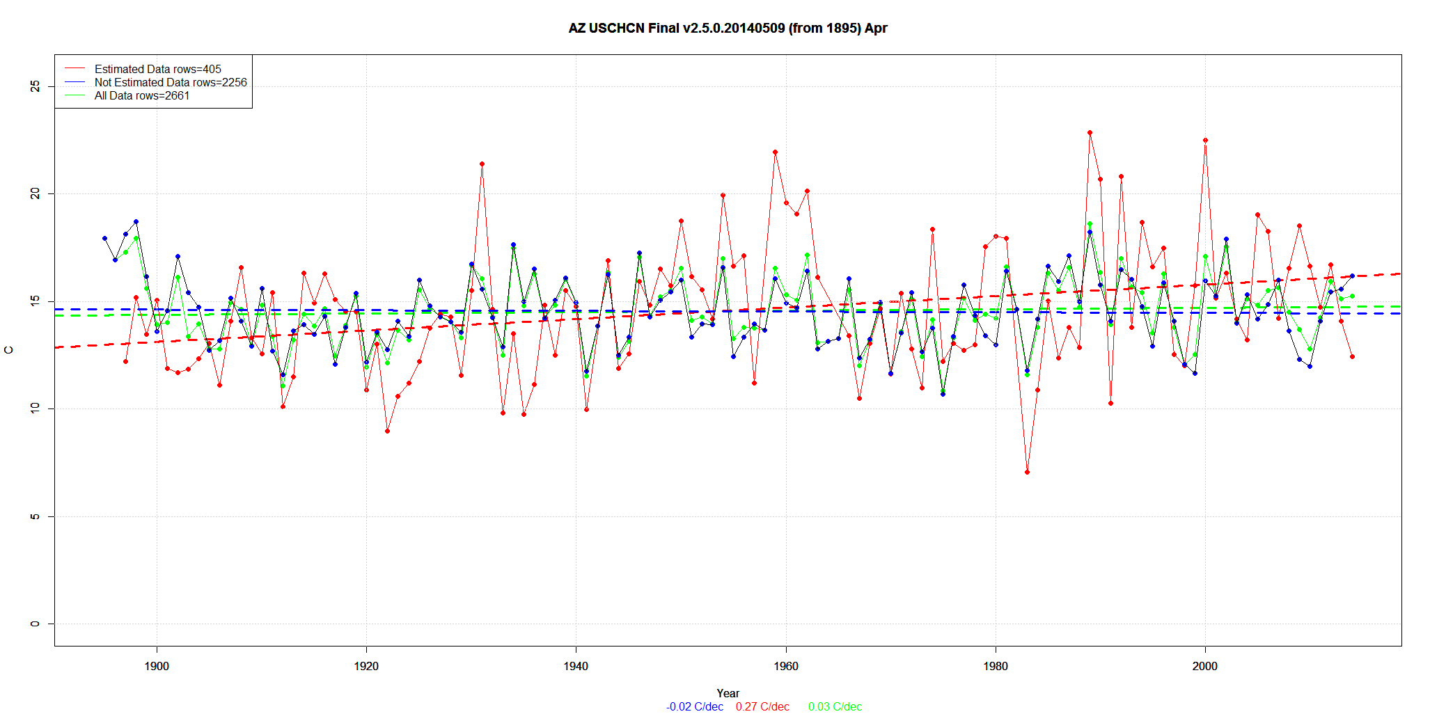1430x714 pixels.
Task: Click the 1980 tick label on x-axis
Action: point(996,666)
